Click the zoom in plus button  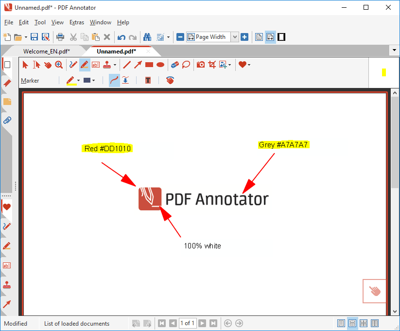coord(244,37)
